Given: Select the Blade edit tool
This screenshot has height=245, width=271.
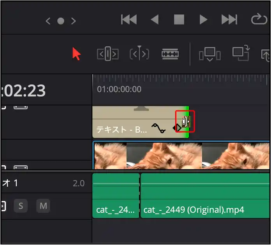Looking at the screenshot, I should (x=170, y=54).
